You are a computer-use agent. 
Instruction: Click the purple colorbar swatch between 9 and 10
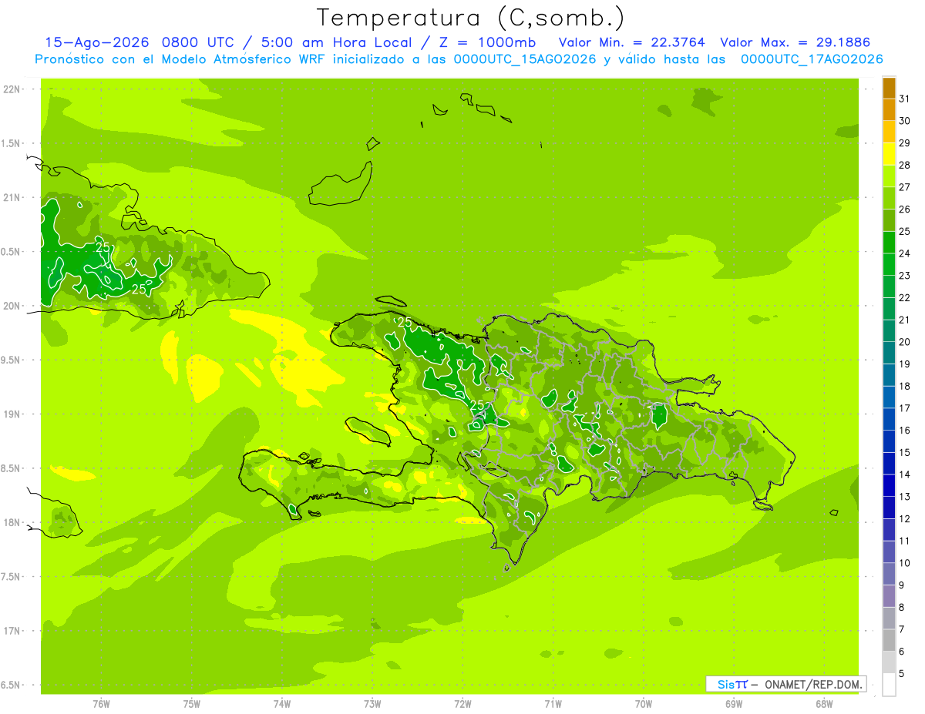pyautogui.click(x=889, y=574)
